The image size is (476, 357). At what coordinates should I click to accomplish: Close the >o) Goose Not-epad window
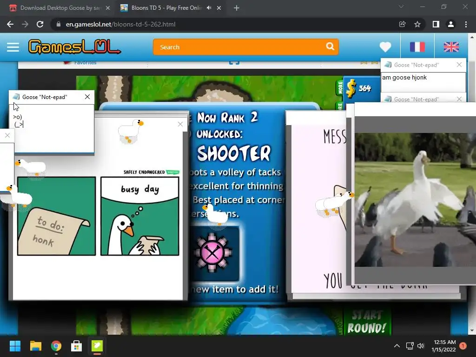pyautogui.click(x=87, y=97)
